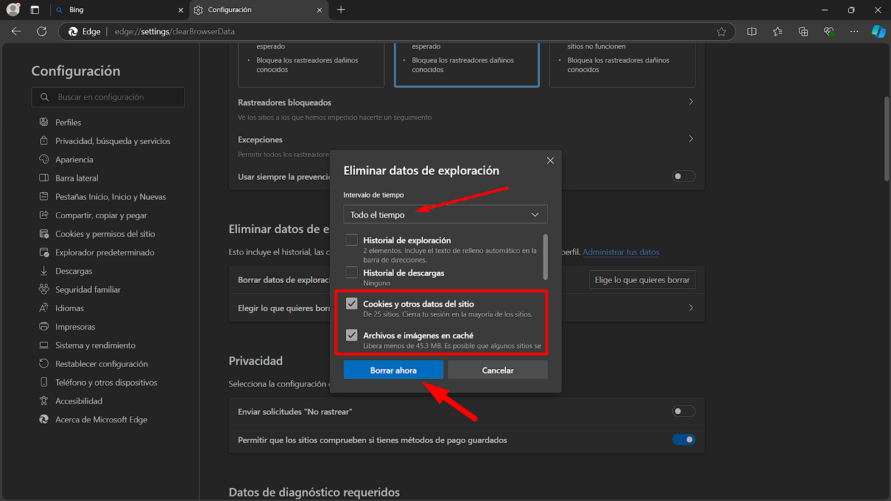The width and height of the screenshot is (891, 501).
Task: Open the Edge settings and more menu
Action: tap(854, 32)
